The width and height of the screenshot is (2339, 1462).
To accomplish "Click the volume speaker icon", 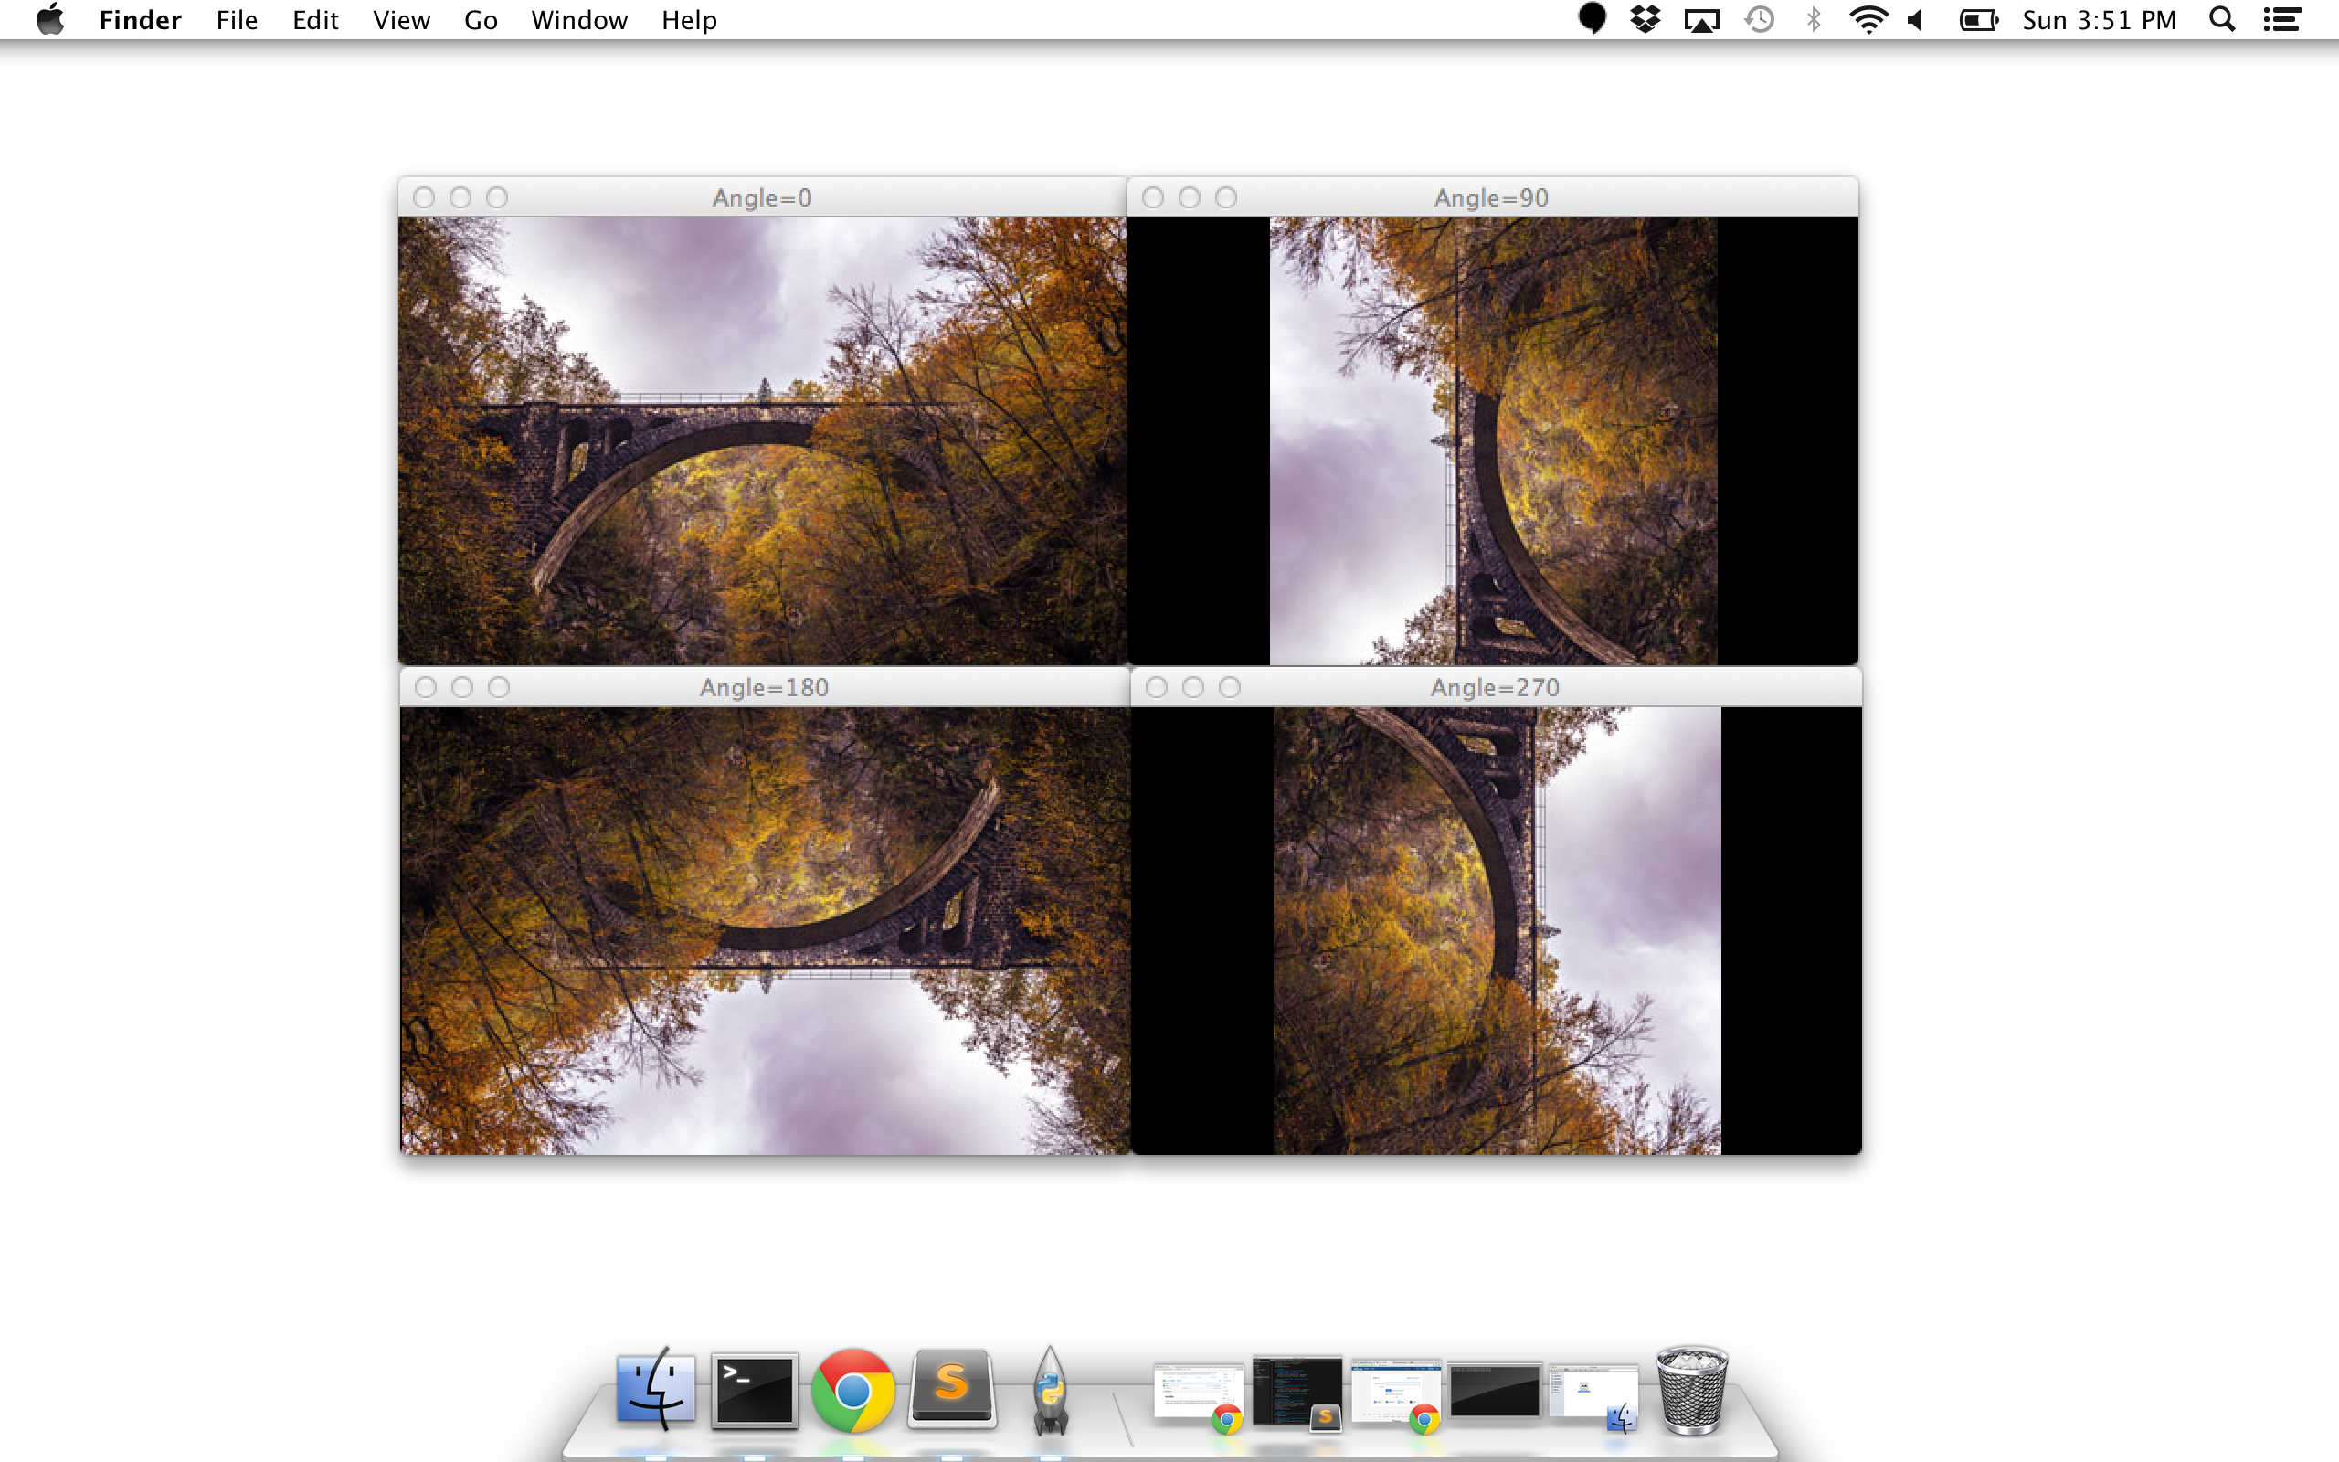I will (x=1915, y=19).
